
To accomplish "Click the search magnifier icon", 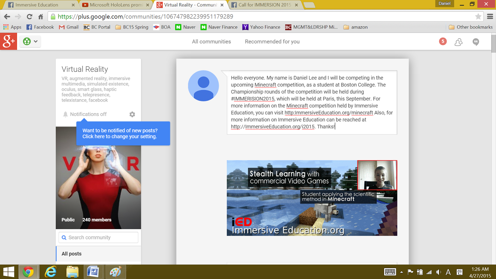I will point(64,237).
